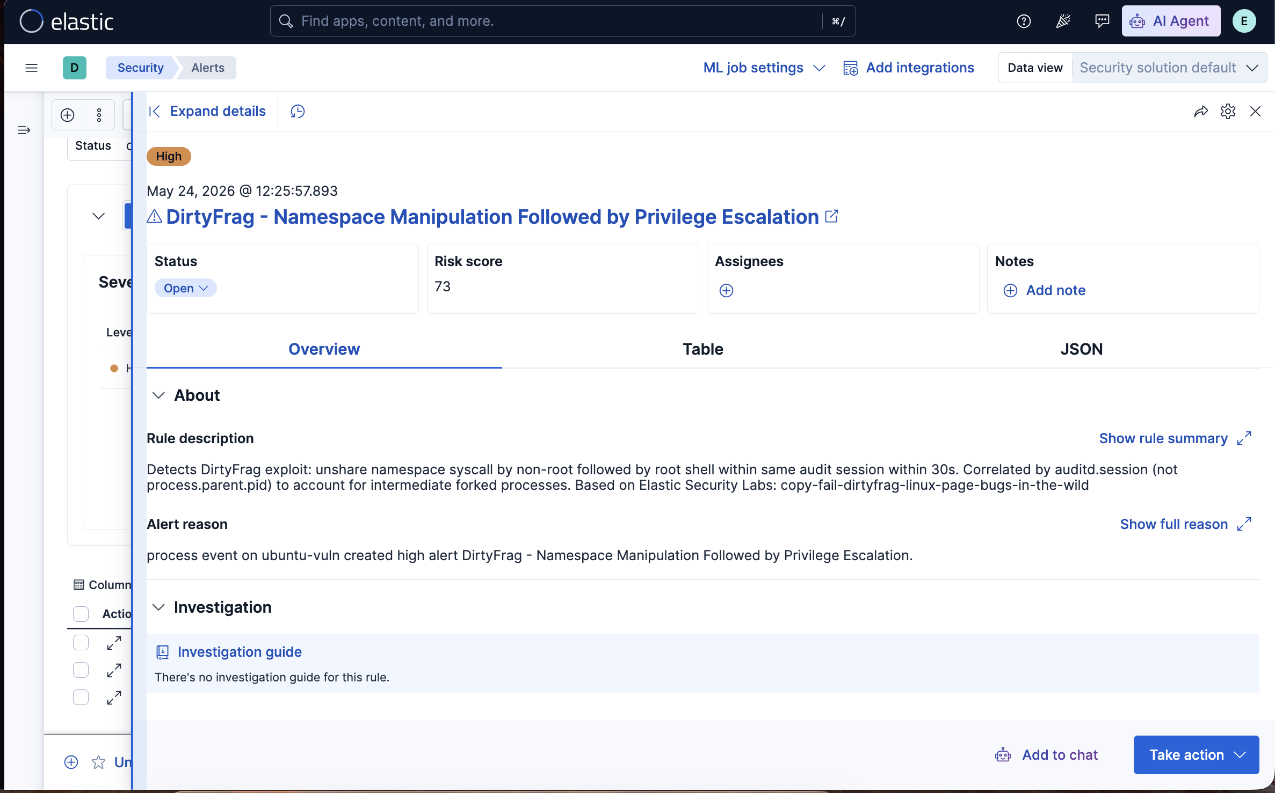The width and height of the screenshot is (1275, 793).
Task: Open the AI Agent assistant
Action: [x=1171, y=21]
